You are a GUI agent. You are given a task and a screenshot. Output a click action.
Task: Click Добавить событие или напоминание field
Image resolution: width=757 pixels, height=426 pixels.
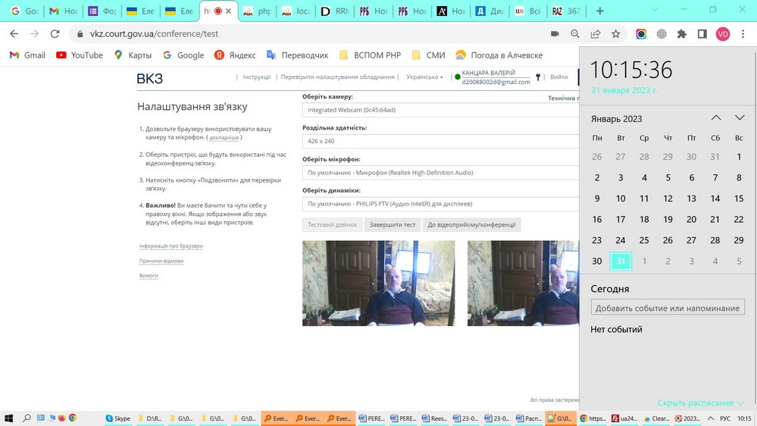pyautogui.click(x=668, y=308)
